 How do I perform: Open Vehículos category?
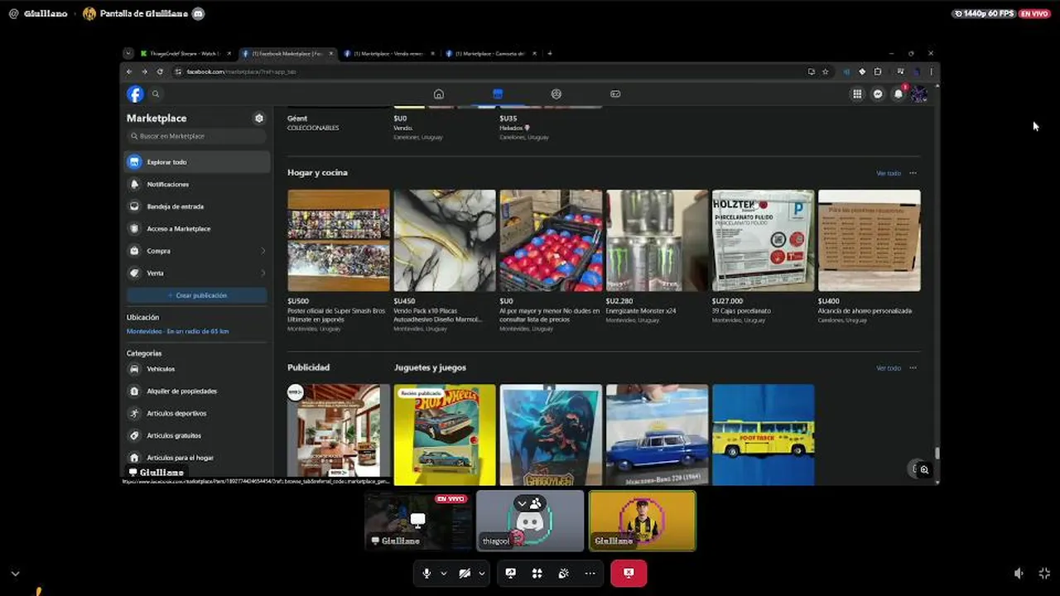[197, 369]
